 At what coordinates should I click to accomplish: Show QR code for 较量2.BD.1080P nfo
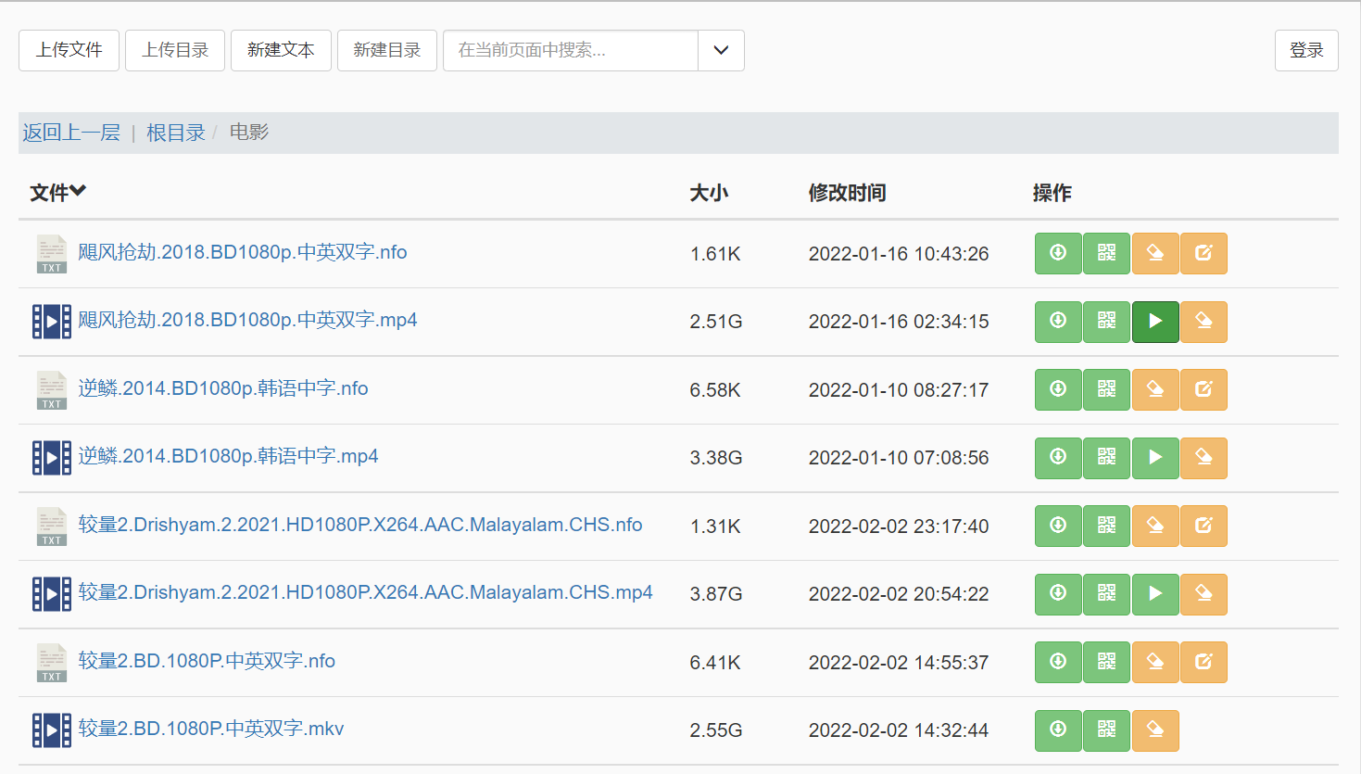[1107, 662]
